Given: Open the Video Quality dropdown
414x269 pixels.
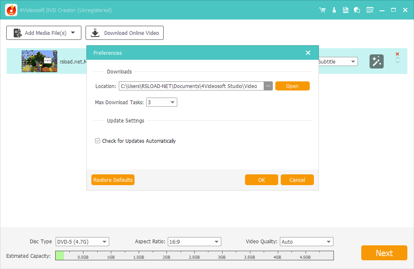Looking at the screenshot, I should pos(306,242).
